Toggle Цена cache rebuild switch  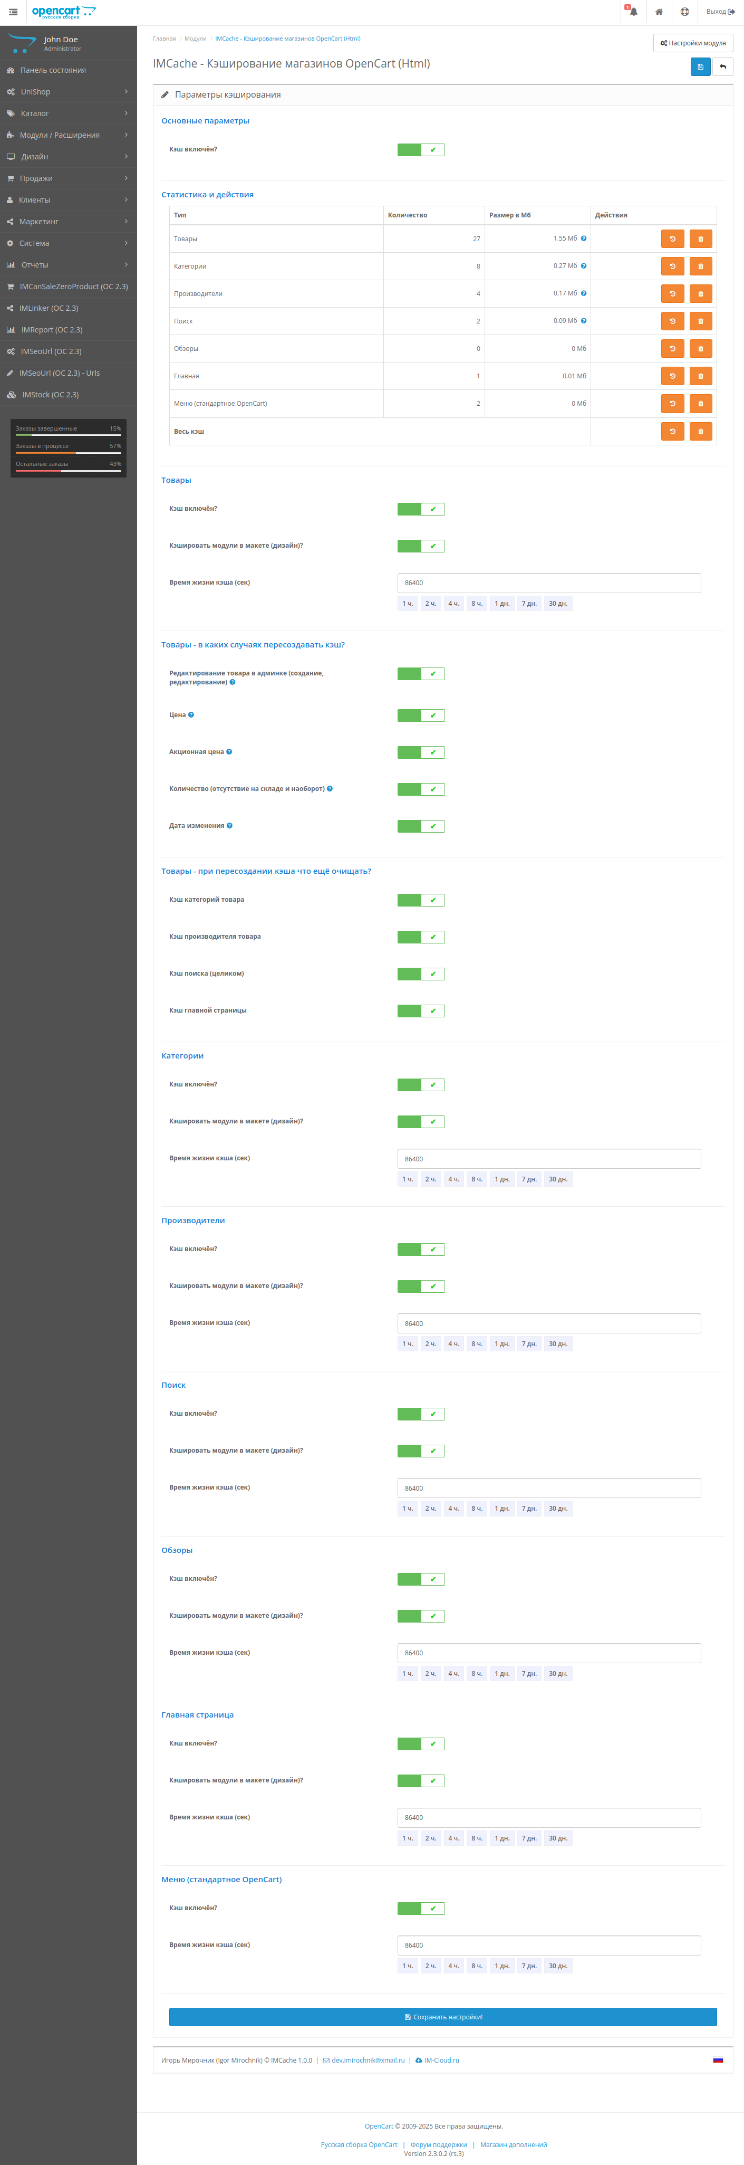(421, 716)
